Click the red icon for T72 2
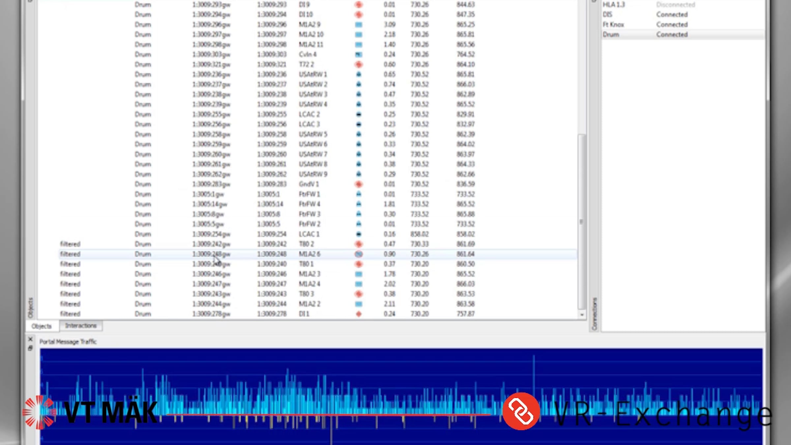This screenshot has width=791, height=445. coord(359,64)
